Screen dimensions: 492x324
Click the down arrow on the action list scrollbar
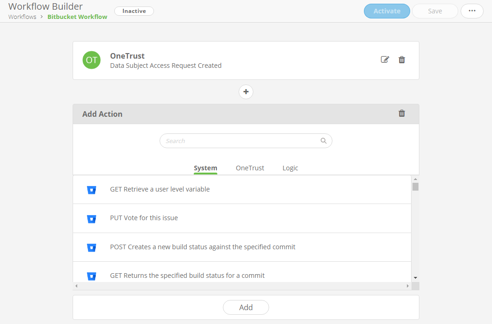[x=415, y=276]
